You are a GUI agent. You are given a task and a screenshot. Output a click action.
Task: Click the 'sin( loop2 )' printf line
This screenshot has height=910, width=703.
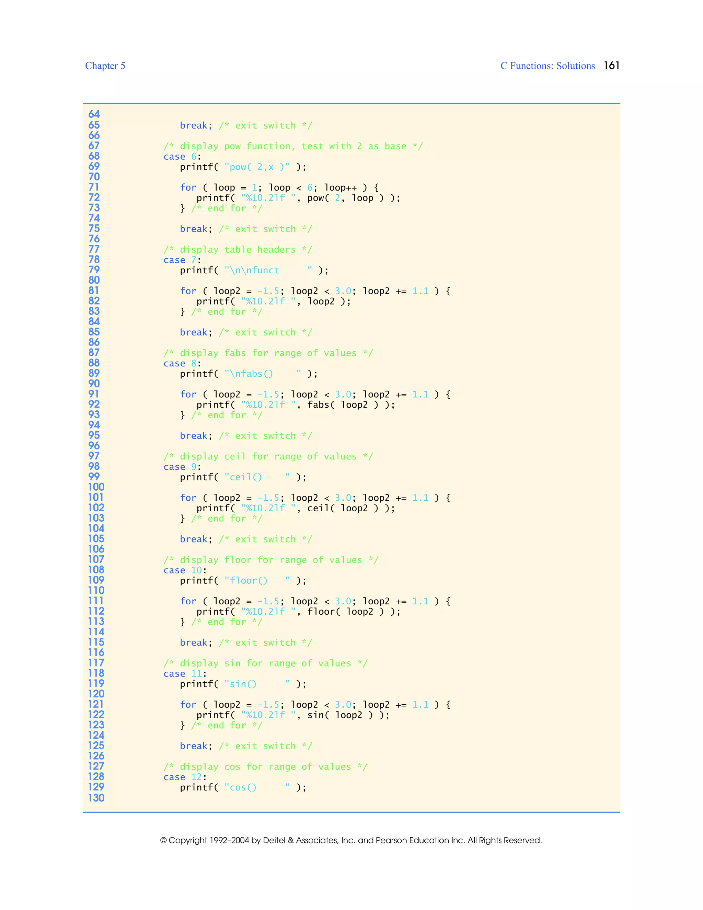coord(293,715)
